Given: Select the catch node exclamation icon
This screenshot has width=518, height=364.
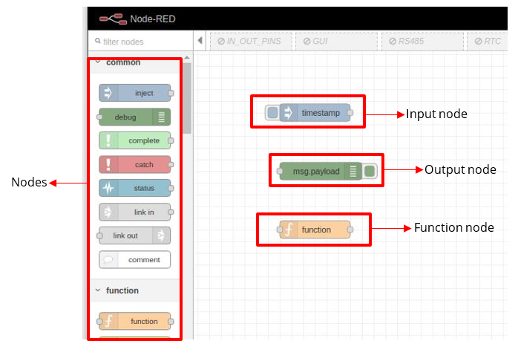Looking at the screenshot, I should point(108,164).
